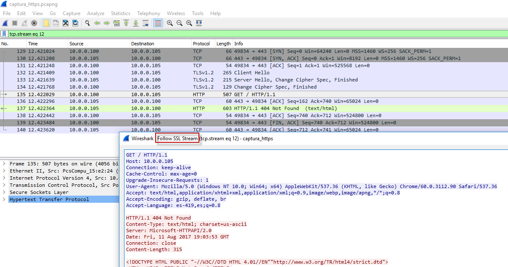
Task: Jump to last packet icon
Action: [136, 23]
